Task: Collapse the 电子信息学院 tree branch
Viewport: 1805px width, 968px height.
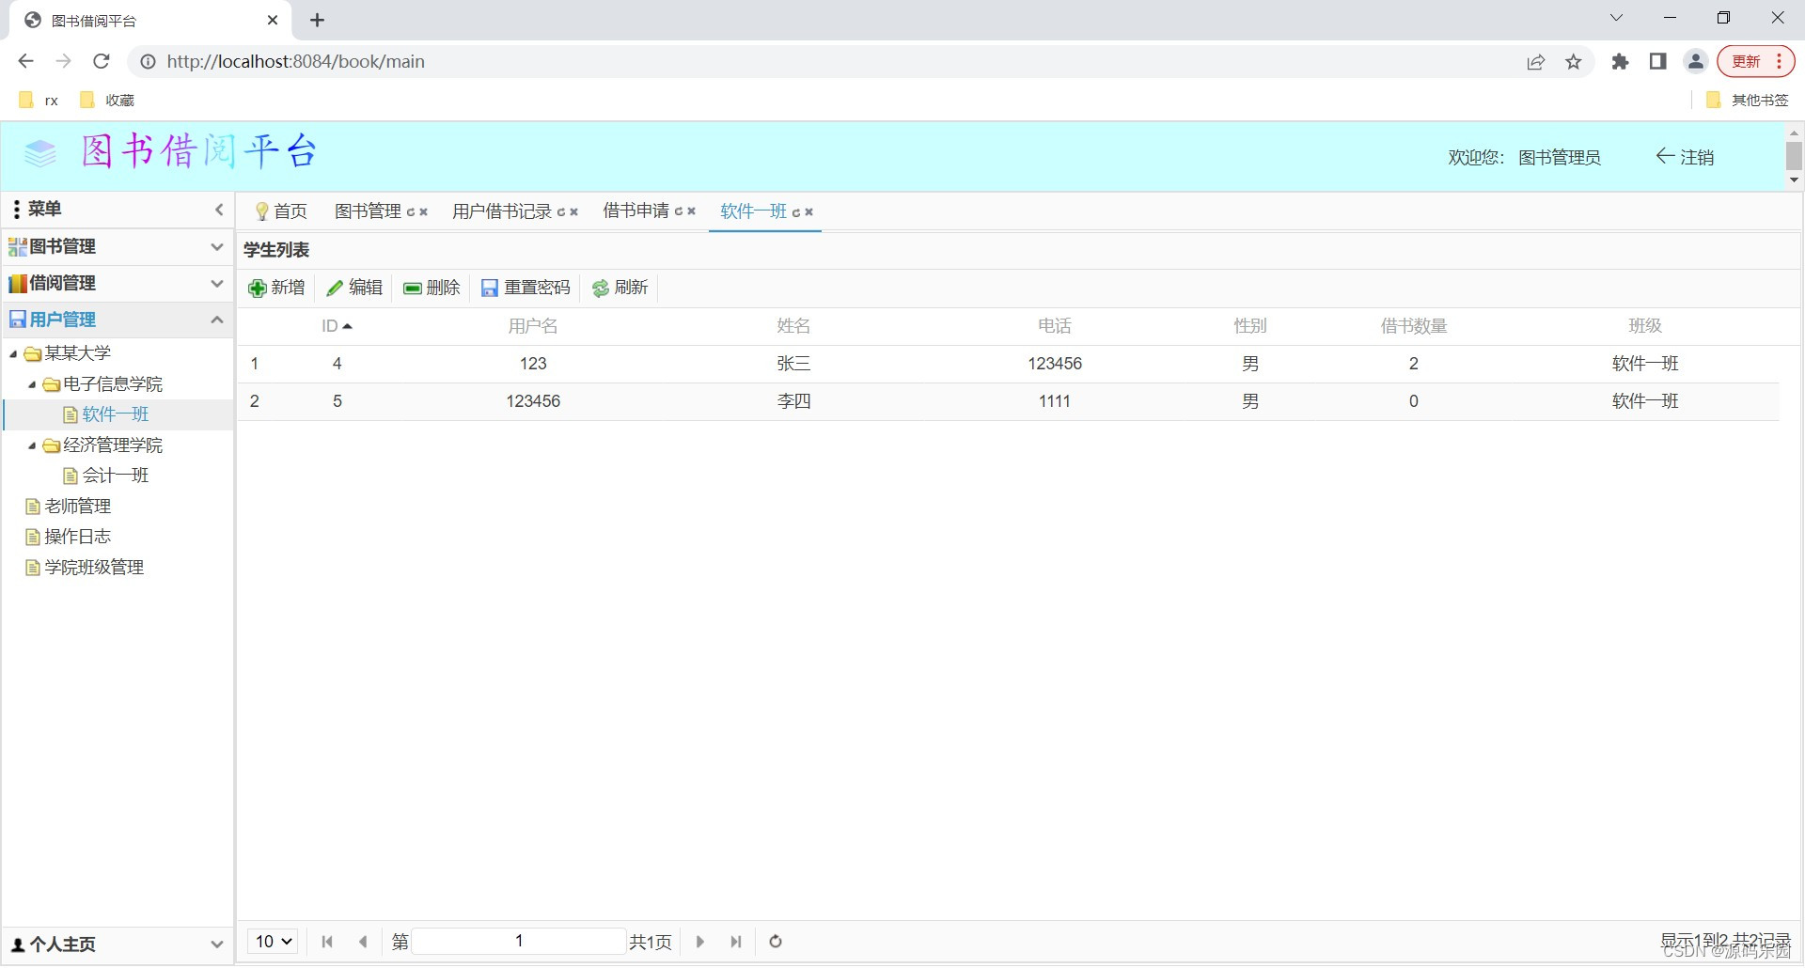Action: click(x=30, y=383)
